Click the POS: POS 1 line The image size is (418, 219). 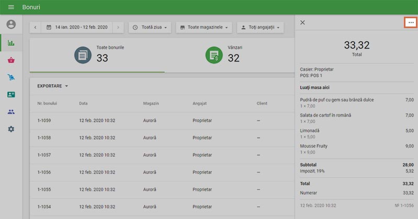311,75
